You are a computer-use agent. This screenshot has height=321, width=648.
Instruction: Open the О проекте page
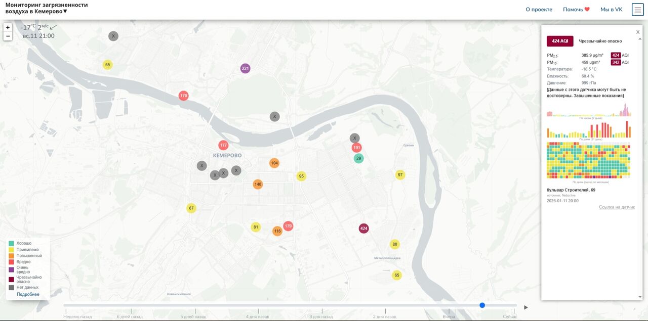click(x=539, y=10)
